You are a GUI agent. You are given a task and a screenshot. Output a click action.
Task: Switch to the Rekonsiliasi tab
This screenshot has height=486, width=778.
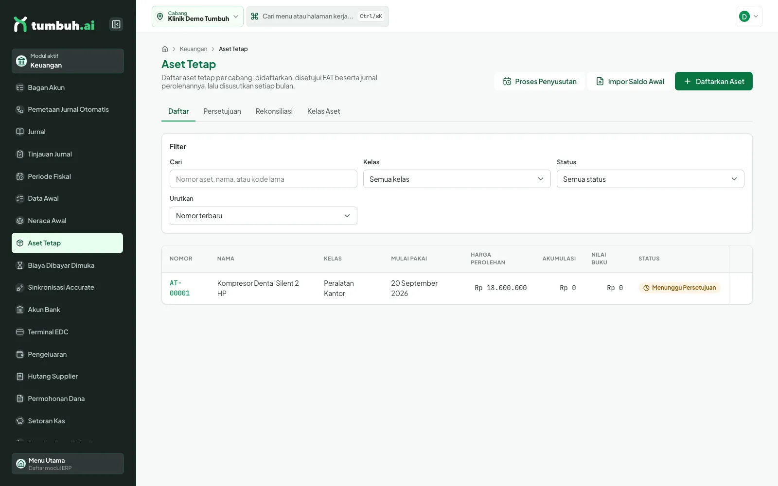(274, 111)
